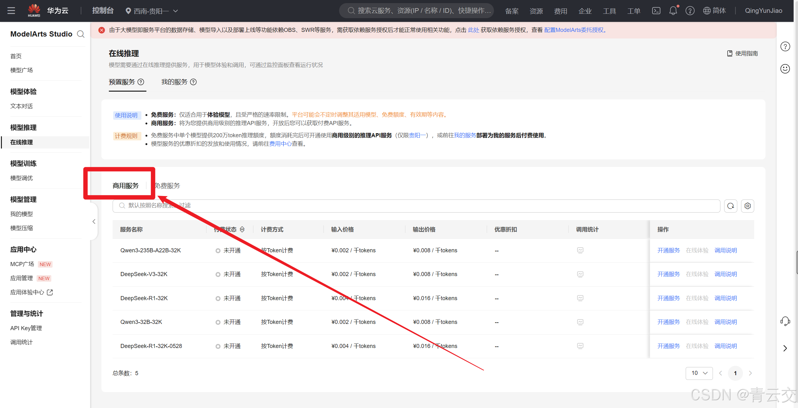
Task: Select the 免费服务 tab
Action: pyautogui.click(x=167, y=186)
